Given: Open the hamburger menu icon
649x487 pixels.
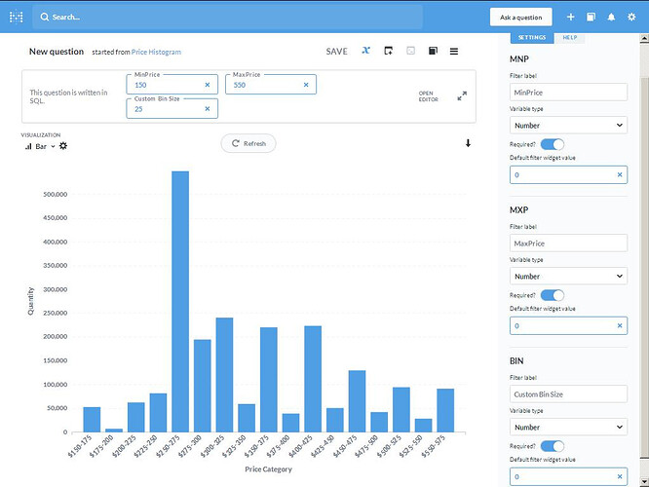Looking at the screenshot, I should [454, 52].
